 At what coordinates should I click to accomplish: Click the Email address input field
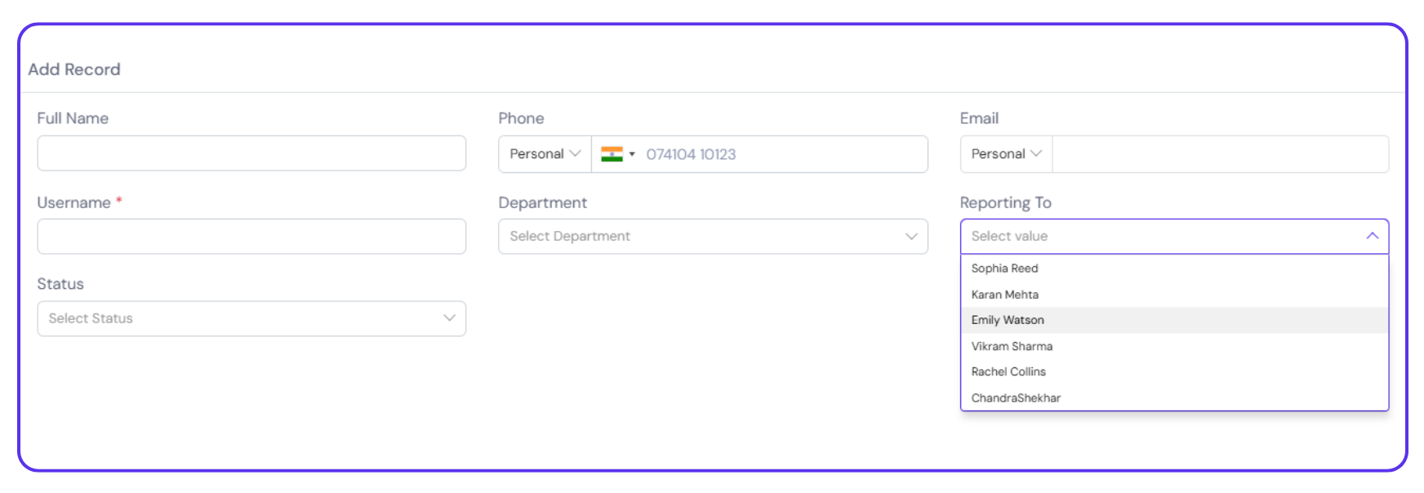[x=1220, y=154]
